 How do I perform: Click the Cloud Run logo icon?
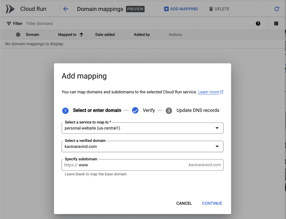(x=10, y=9)
